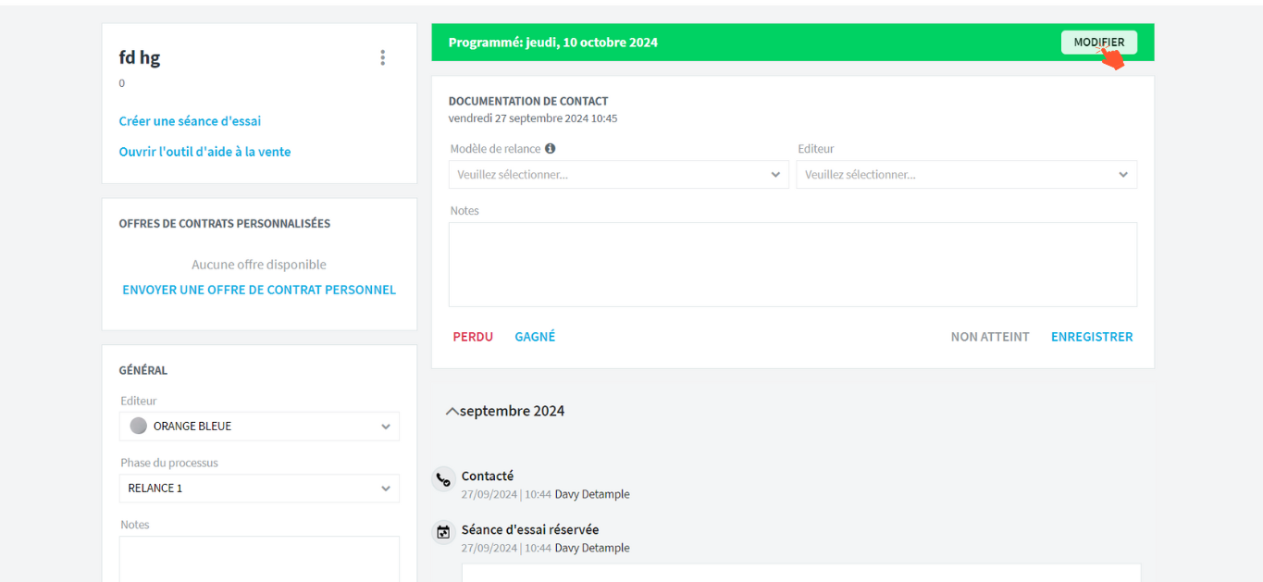The image size is (1263, 582).
Task: Click the fd hg name heading
Action: click(140, 57)
